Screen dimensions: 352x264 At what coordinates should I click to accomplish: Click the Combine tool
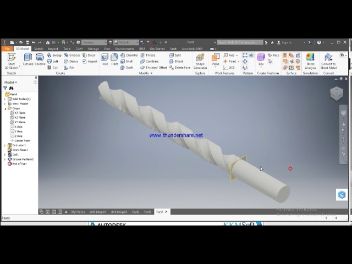149,61
